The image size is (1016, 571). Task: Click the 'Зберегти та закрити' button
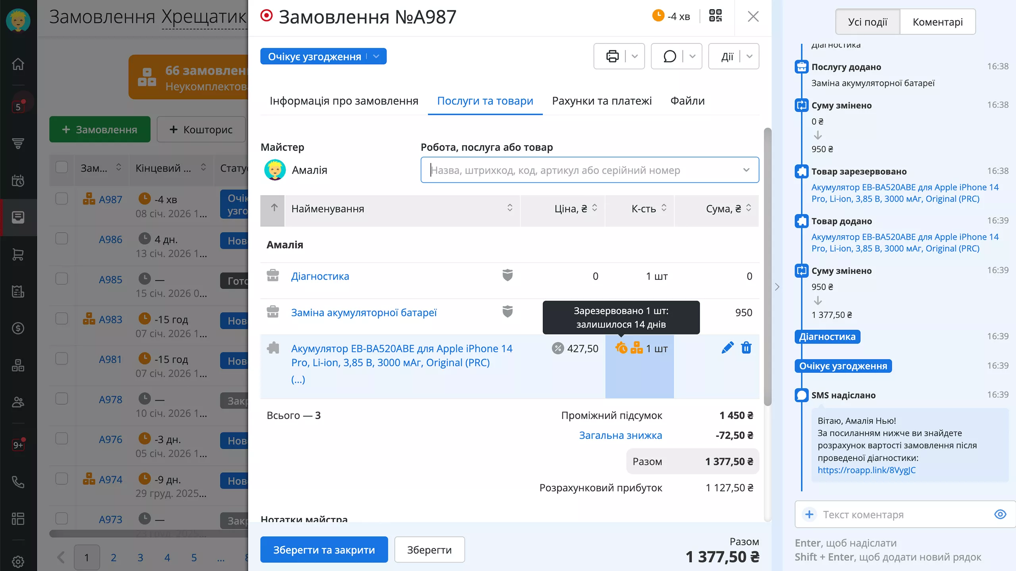click(324, 549)
